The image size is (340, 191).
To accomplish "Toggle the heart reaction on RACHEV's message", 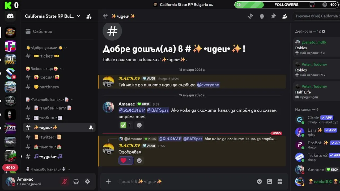I will coord(126,160).
